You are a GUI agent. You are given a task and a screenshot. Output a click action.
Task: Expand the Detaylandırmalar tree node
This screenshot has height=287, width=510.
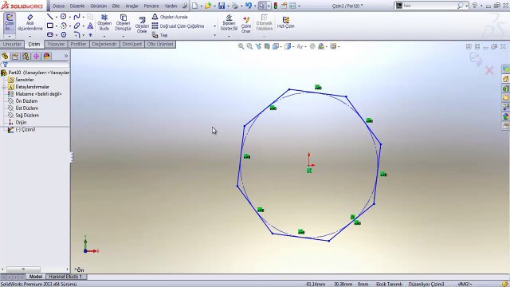pos(4,87)
